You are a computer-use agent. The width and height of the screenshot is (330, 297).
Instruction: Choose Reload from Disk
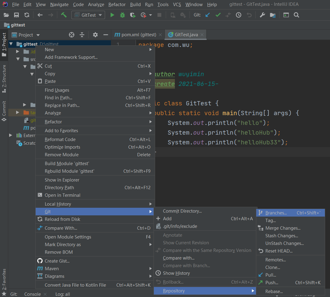click(x=95, y=219)
